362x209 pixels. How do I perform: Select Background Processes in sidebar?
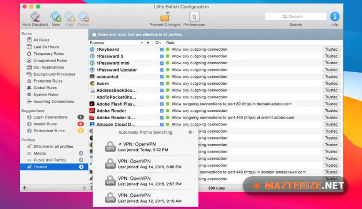tap(54, 74)
